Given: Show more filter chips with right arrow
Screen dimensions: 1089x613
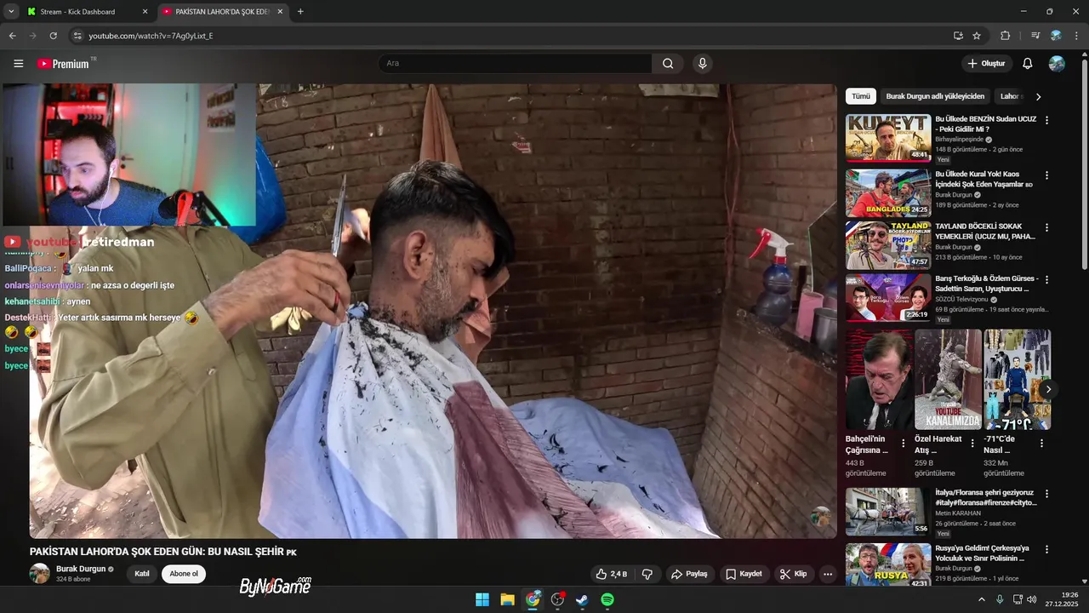Looking at the screenshot, I should click(x=1038, y=96).
